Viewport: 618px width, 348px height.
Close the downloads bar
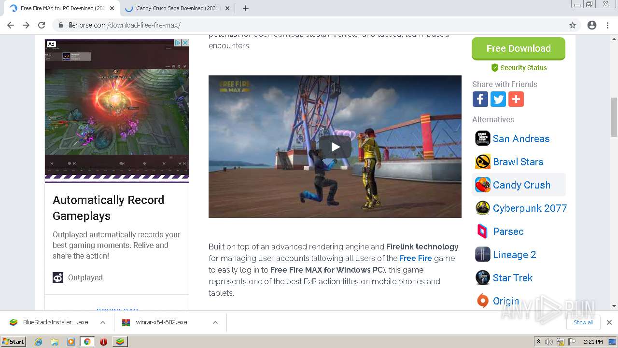[609, 322]
